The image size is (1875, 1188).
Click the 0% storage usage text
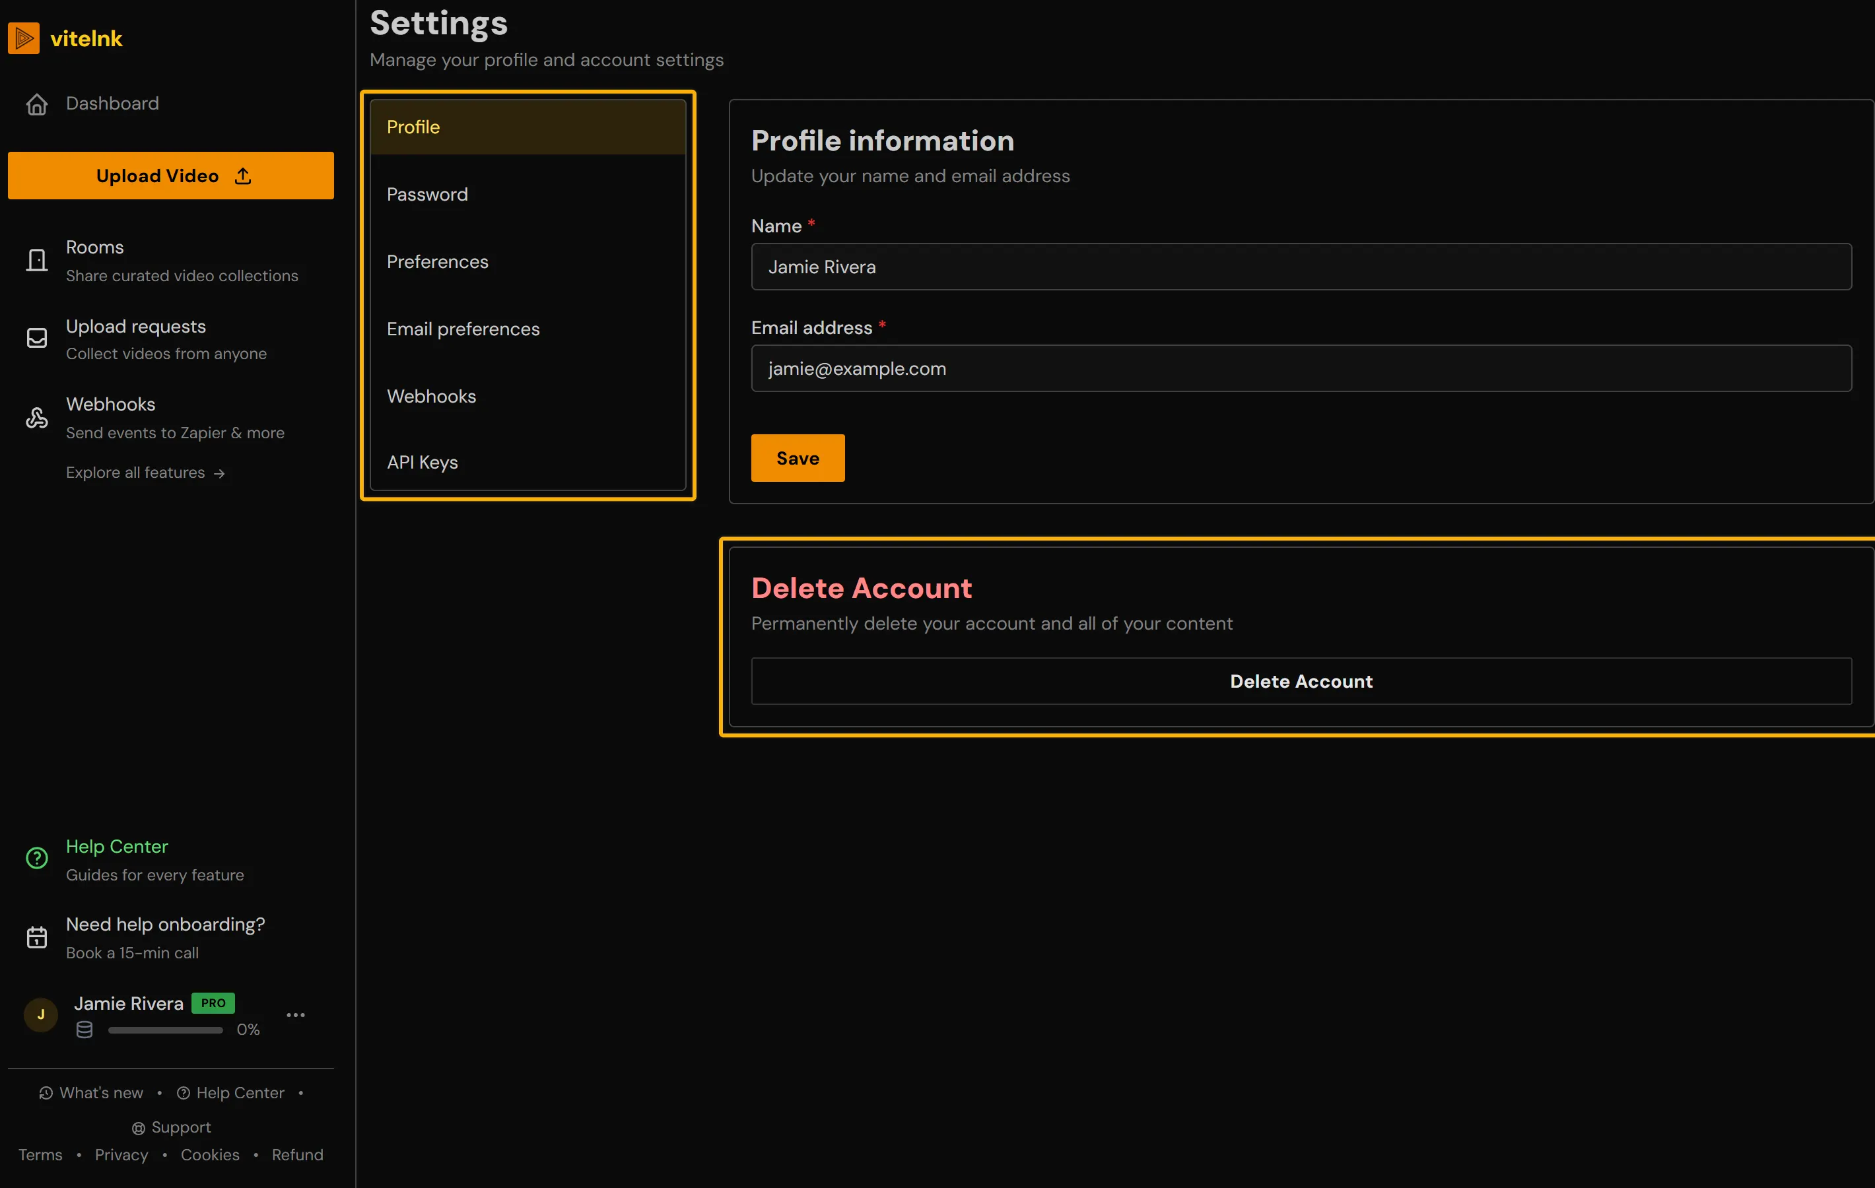point(248,1029)
